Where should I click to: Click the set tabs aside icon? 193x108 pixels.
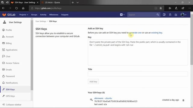tap(7, 2)
